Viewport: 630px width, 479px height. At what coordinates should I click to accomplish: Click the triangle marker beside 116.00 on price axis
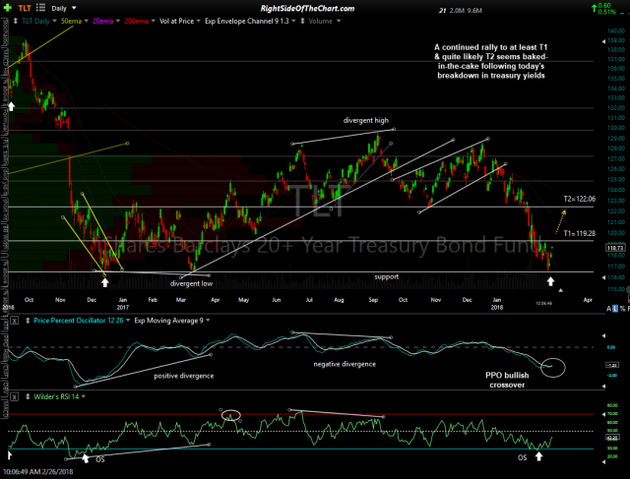(603, 277)
